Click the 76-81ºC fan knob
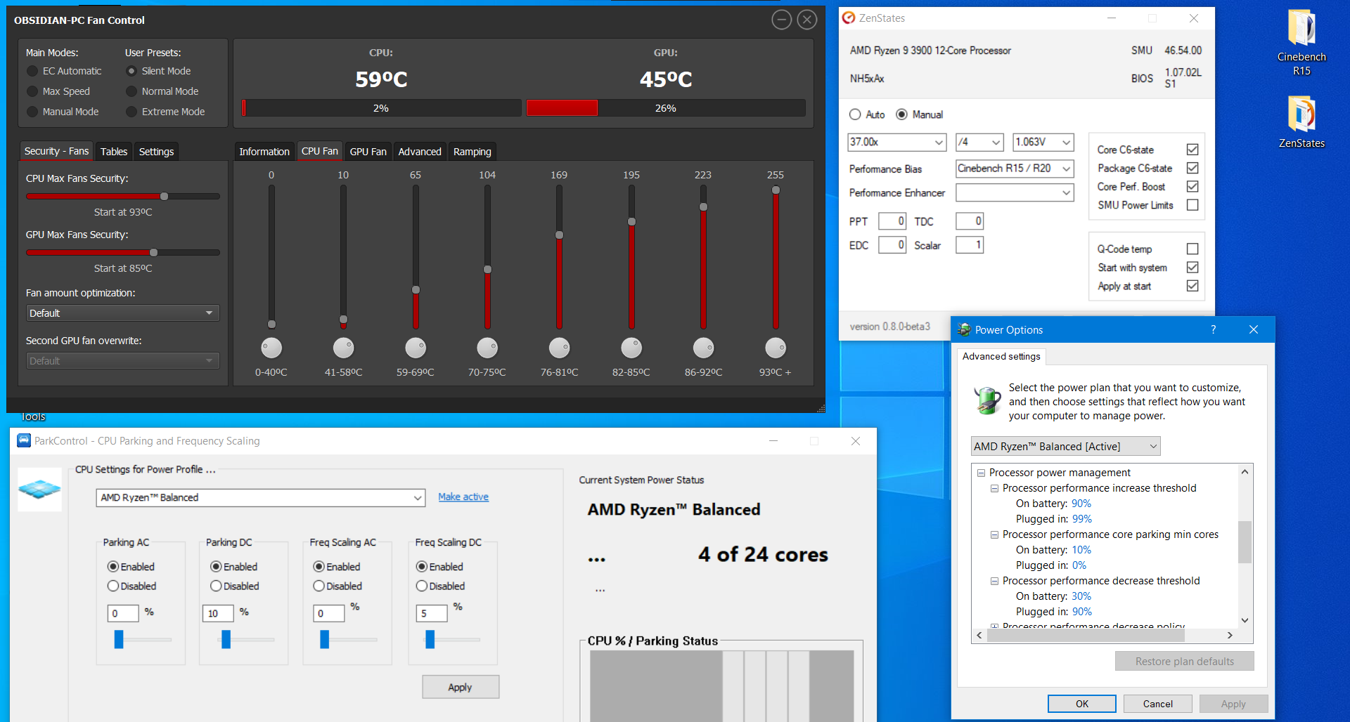The height and width of the screenshot is (722, 1350). 559,348
